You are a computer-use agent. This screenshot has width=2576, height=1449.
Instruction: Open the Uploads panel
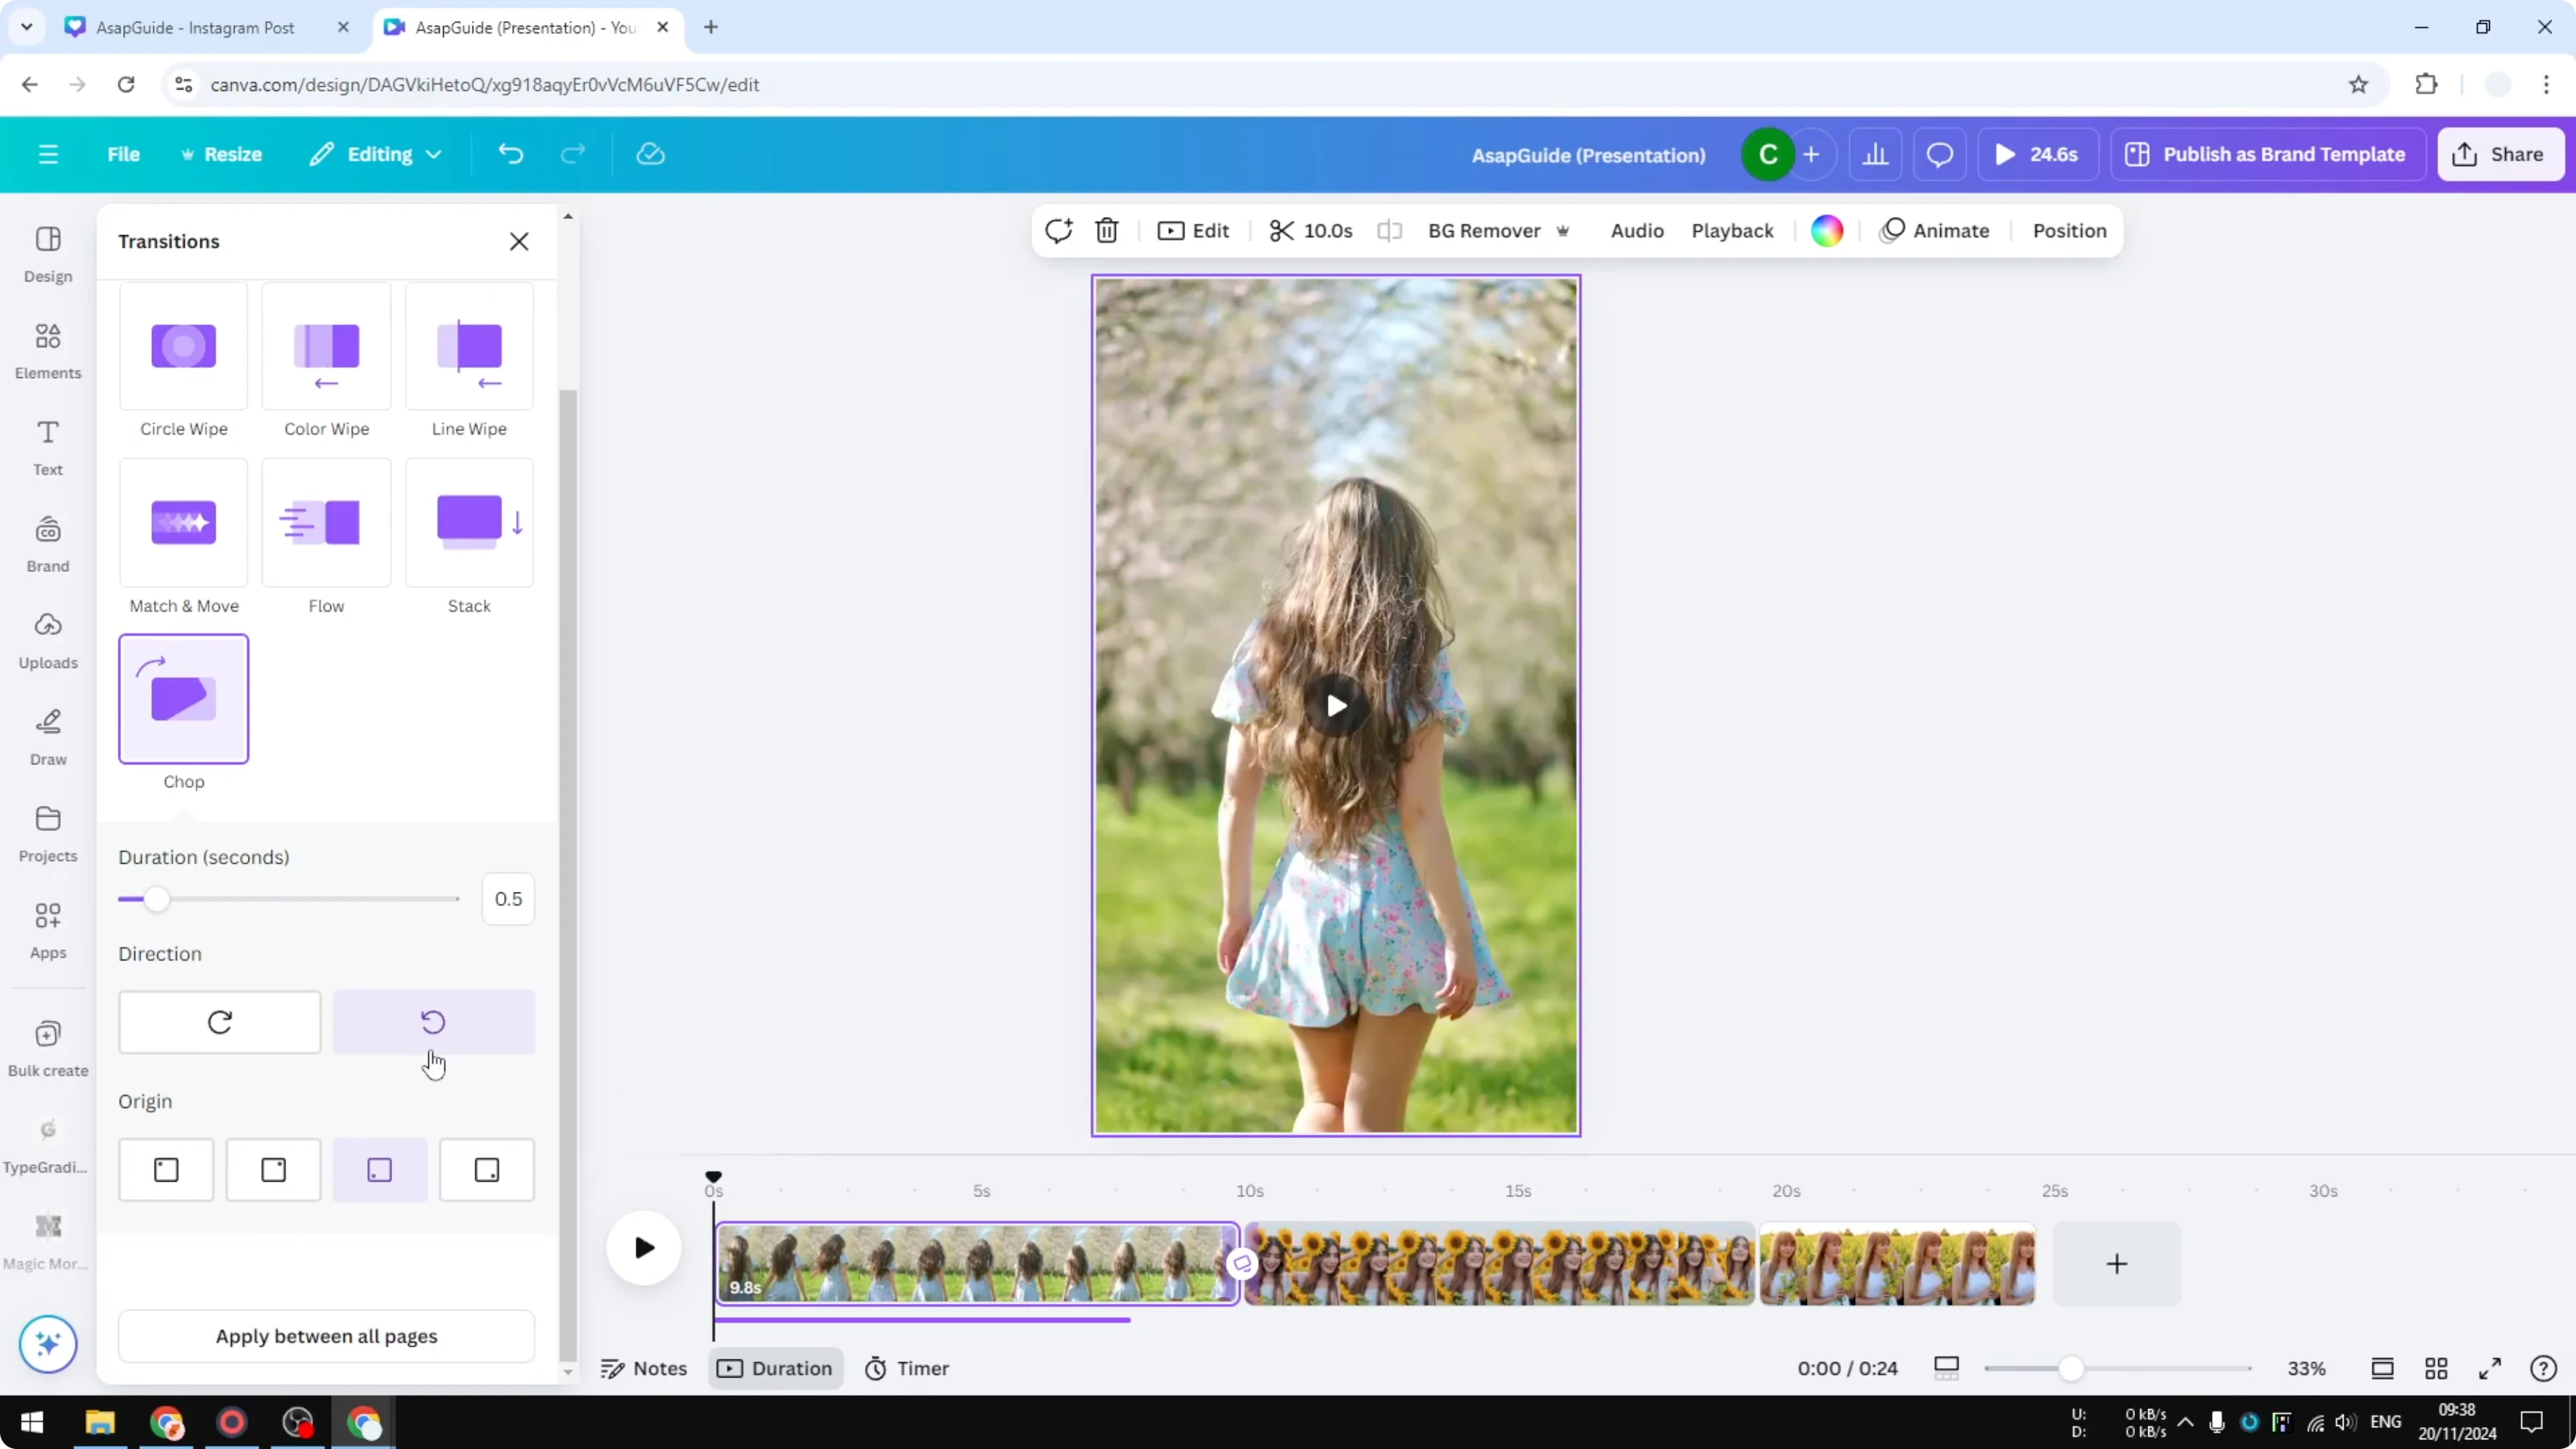click(x=47, y=640)
